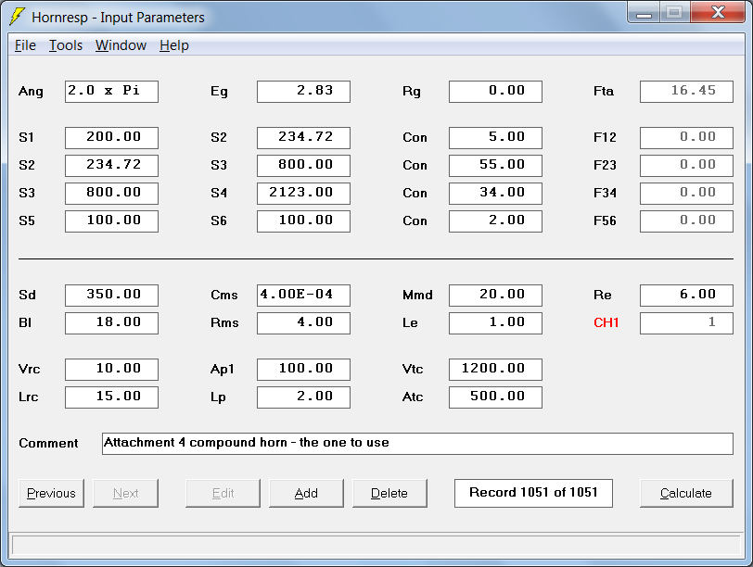Click the Next record button

tap(125, 493)
